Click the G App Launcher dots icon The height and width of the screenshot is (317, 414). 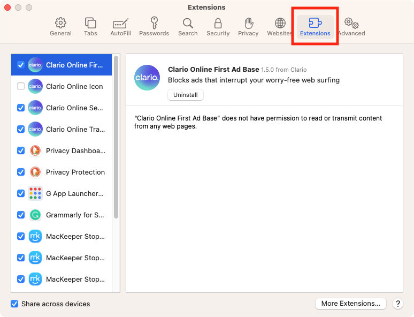click(x=35, y=193)
